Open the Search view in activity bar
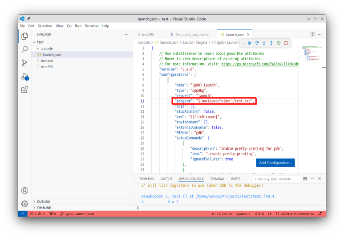344x238 pixels. tap(24, 49)
